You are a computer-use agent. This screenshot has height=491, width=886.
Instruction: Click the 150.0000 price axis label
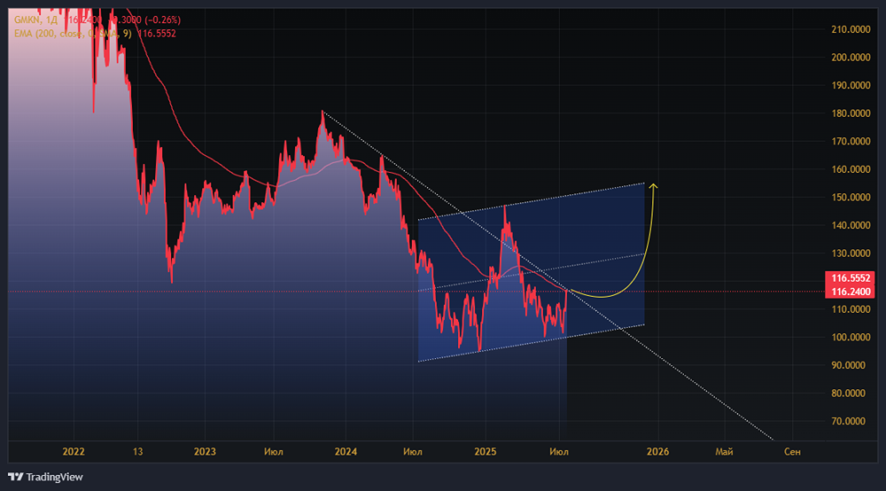pyautogui.click(x=851, y=197)
